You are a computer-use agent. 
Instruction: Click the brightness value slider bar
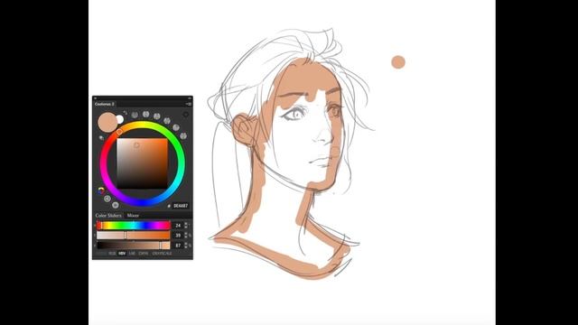134,246
